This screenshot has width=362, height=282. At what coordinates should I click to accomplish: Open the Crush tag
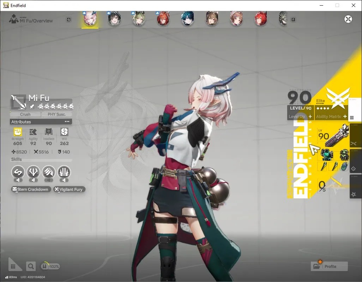coord(25,114)
